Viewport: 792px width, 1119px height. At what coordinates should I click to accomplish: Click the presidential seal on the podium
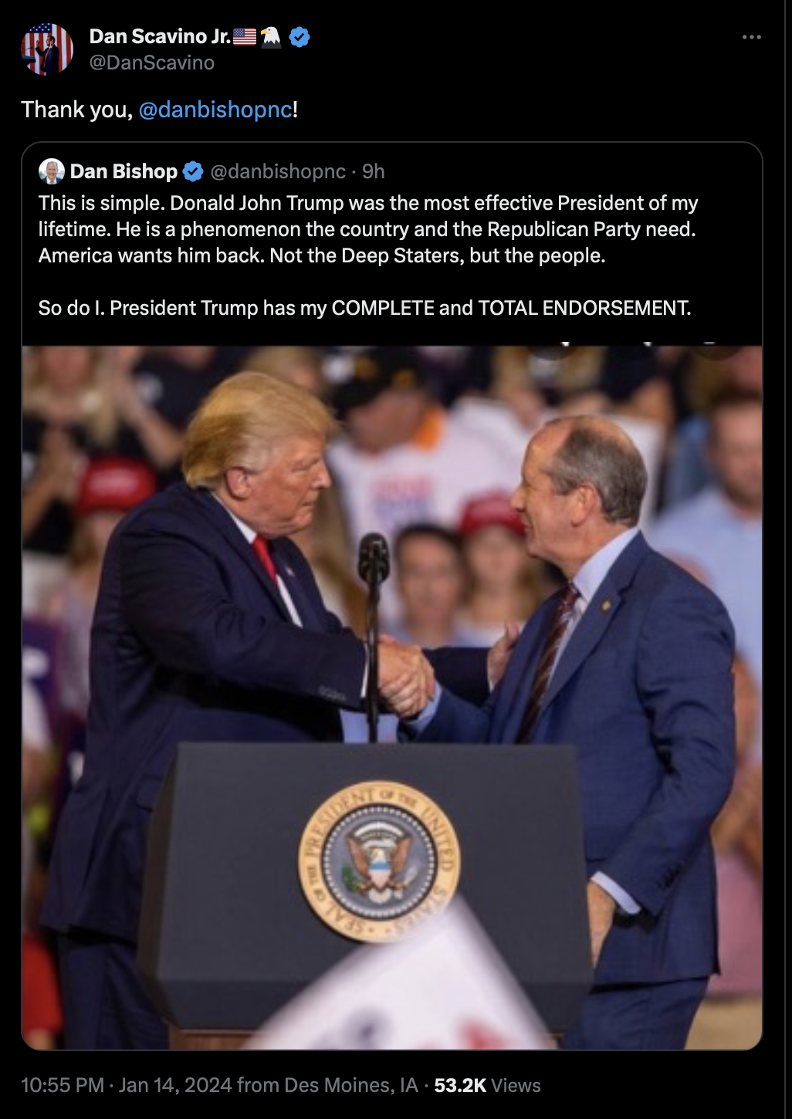coord(379,861)
